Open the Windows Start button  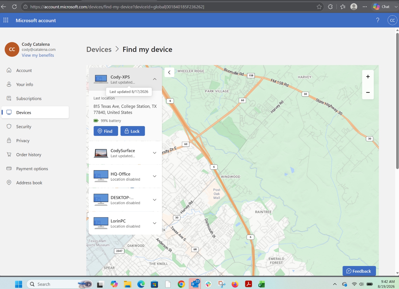pos(18,284)
